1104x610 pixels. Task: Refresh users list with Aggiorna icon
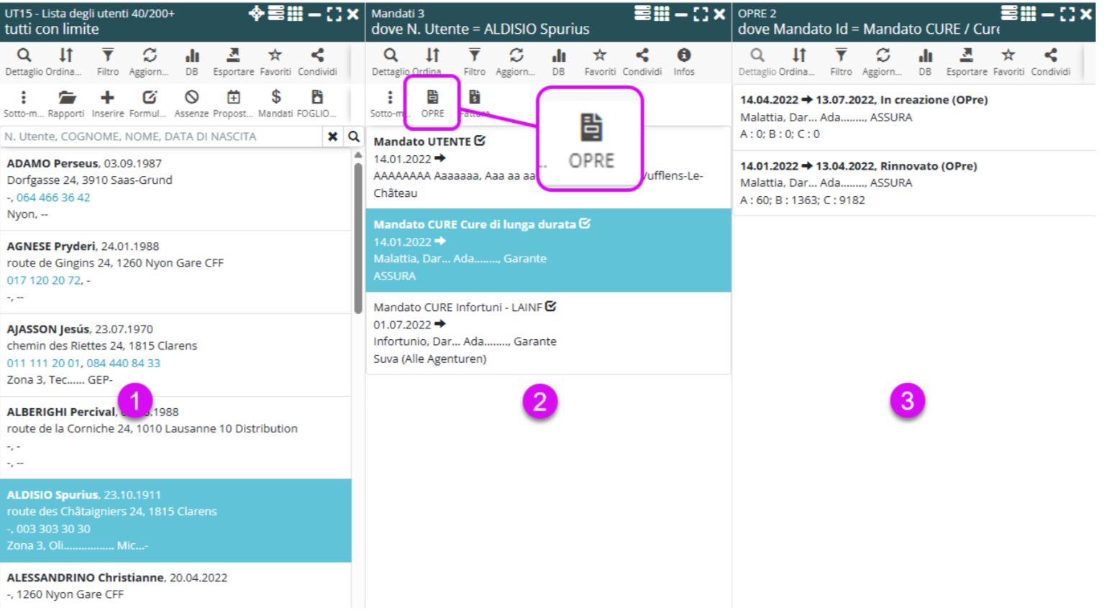click(x=149, y=60)
